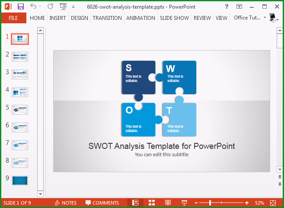Viewport: 284px width, 208px height.
Task: Select slide 5 thumbnail
Action: (x=20, y=110)
